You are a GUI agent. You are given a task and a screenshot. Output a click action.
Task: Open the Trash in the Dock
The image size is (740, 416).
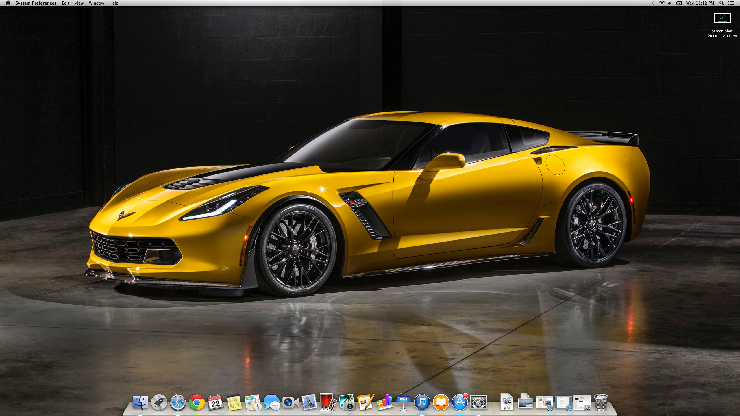pyautogui.click(x=601, y=402)
